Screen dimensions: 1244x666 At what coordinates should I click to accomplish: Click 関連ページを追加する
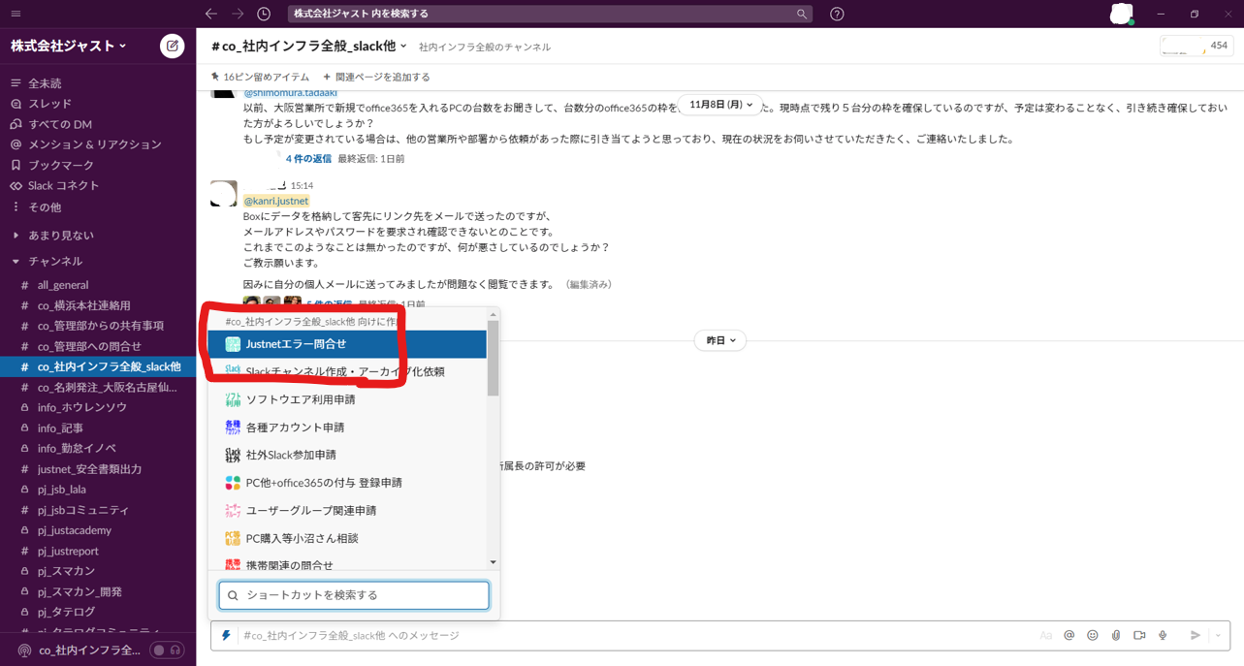click(x=376, y=77)
